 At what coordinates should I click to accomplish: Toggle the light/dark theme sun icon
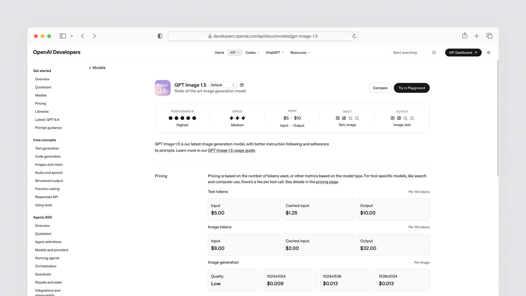pos(488,53)
